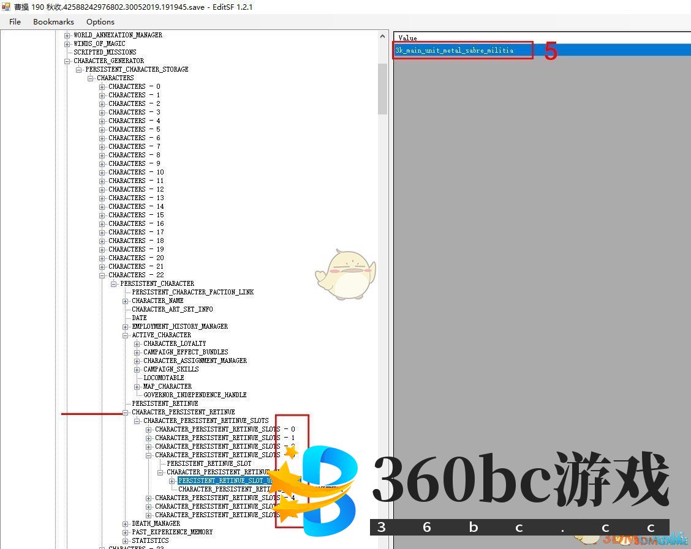The width and height of the screenshot is (691, 549).
Task: Expand the CAMPAIGN_SKILLS node
Action: 137,370
